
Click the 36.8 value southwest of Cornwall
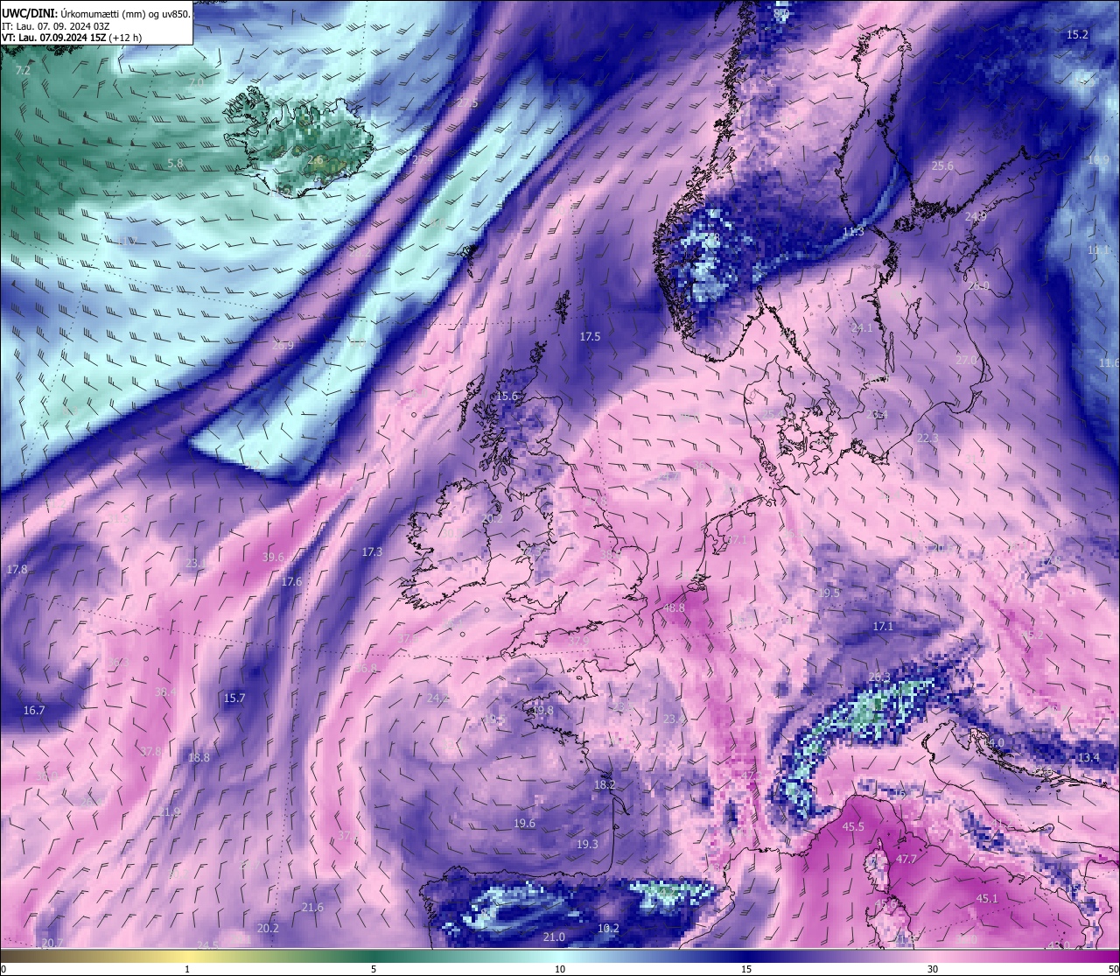pyautogui.click(x=366, y=668)
